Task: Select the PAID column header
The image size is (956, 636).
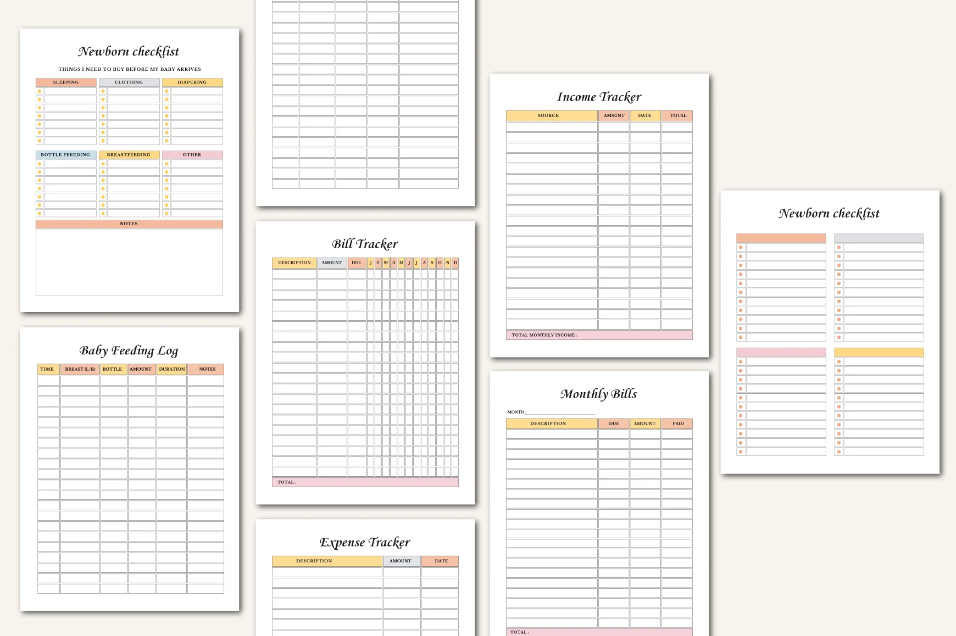Action: tap(677, 423)
